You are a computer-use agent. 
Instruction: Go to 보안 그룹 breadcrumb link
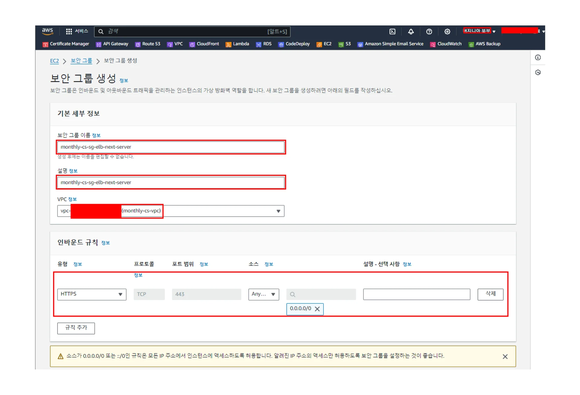point(81,61)
